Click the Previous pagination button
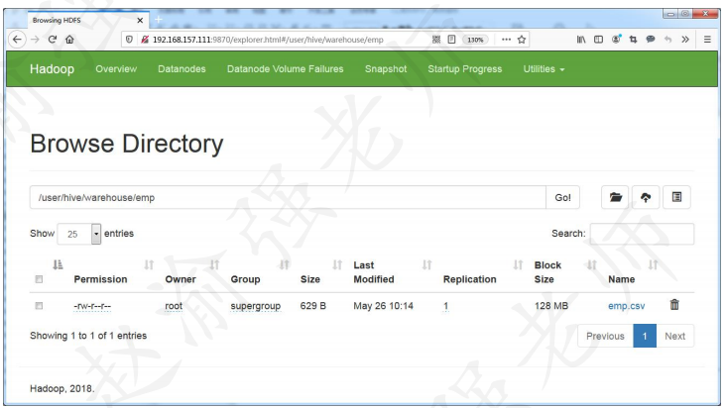Screen dimensions: 727x408 click(x=605, y=336)
